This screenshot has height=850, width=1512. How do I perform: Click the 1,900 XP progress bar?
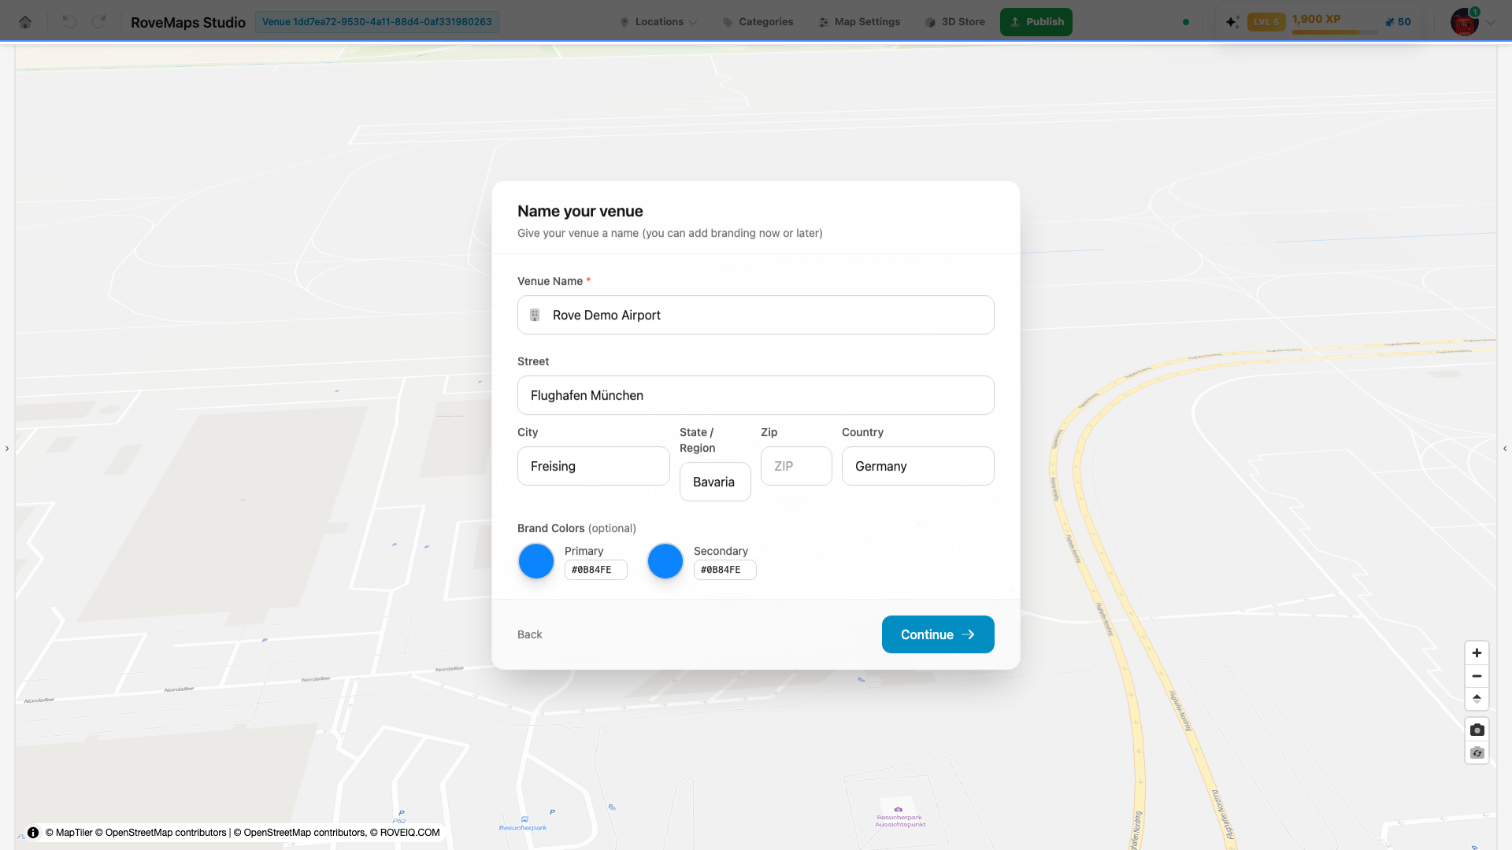coord(1335,32)
